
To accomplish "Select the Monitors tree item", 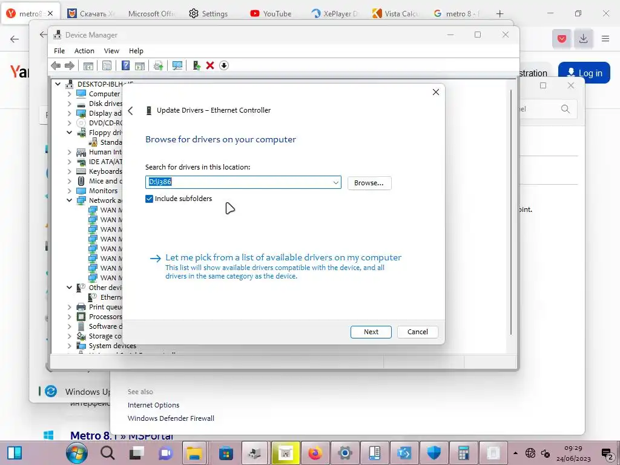I will coord(103,191).
